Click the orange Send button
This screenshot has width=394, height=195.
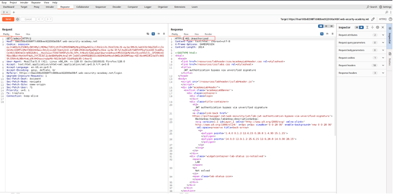(8, 19)
